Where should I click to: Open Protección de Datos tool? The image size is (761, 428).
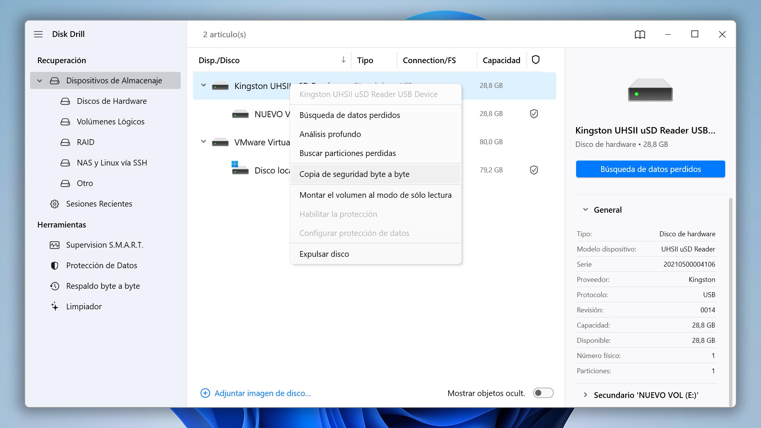click(x=105, y=266)
